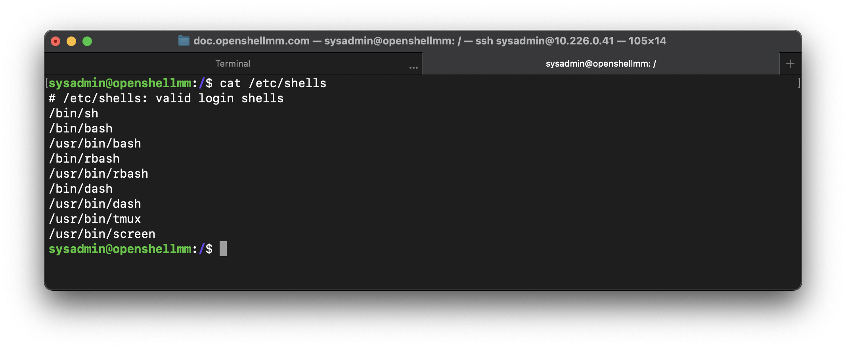Click the folder icon in the title bar

pyautogui.click(x=184, y=41)
